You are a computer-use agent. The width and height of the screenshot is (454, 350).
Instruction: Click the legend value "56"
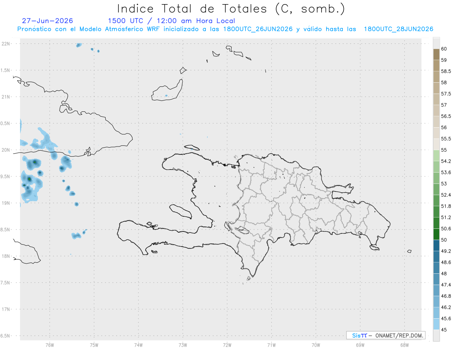444,128
